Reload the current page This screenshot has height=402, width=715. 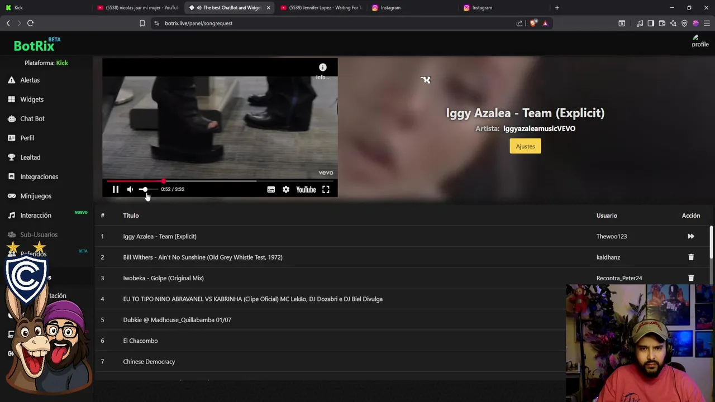[31, 23]
